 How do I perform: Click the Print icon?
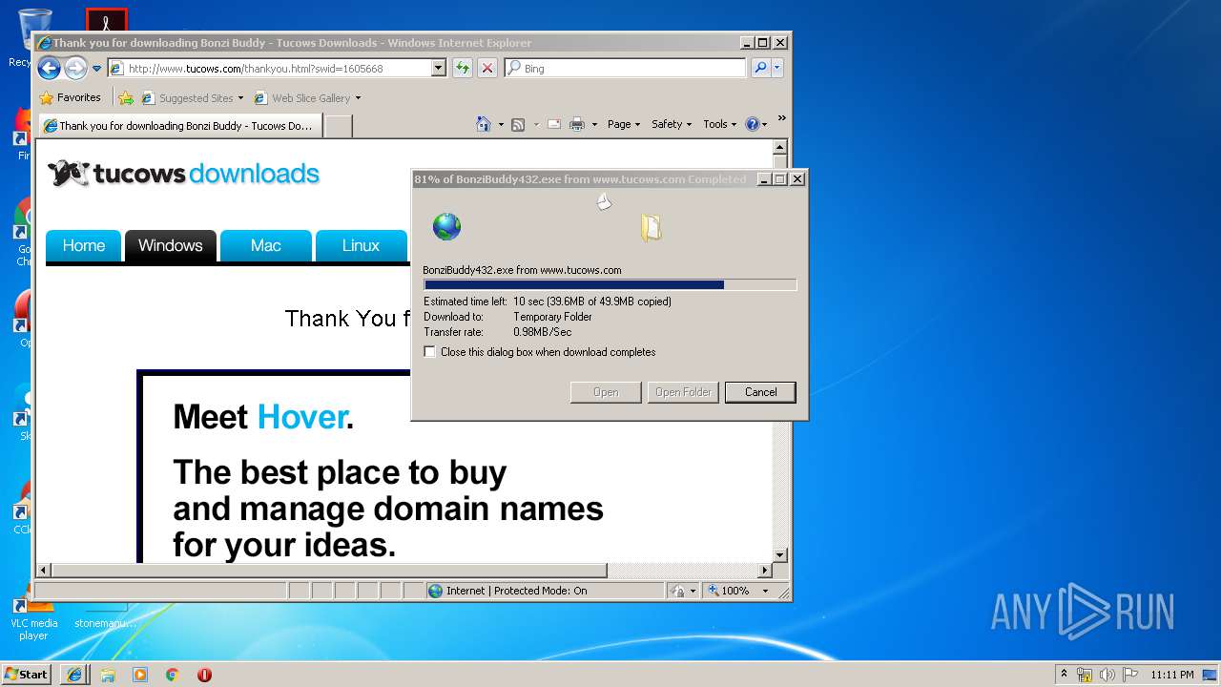[577, 124]
